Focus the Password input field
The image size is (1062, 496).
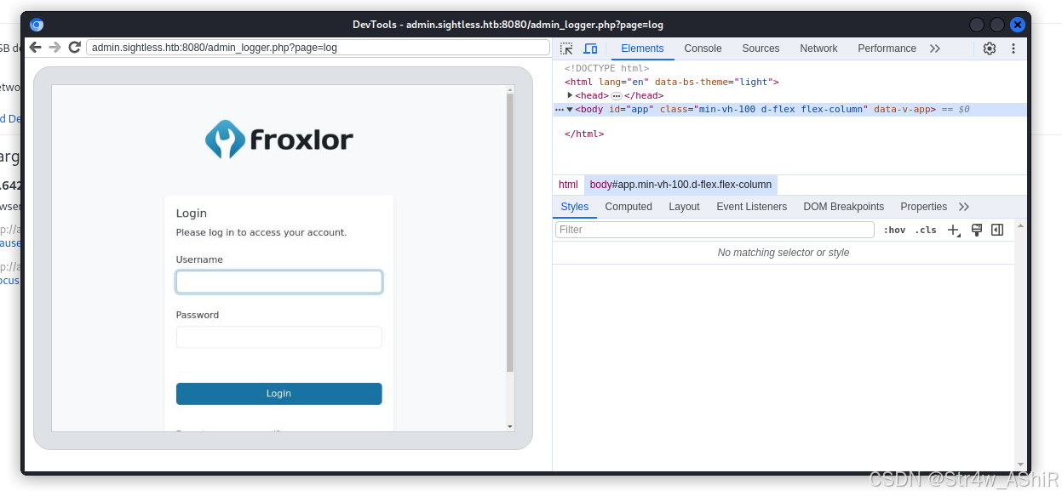[x=278, y=338]
